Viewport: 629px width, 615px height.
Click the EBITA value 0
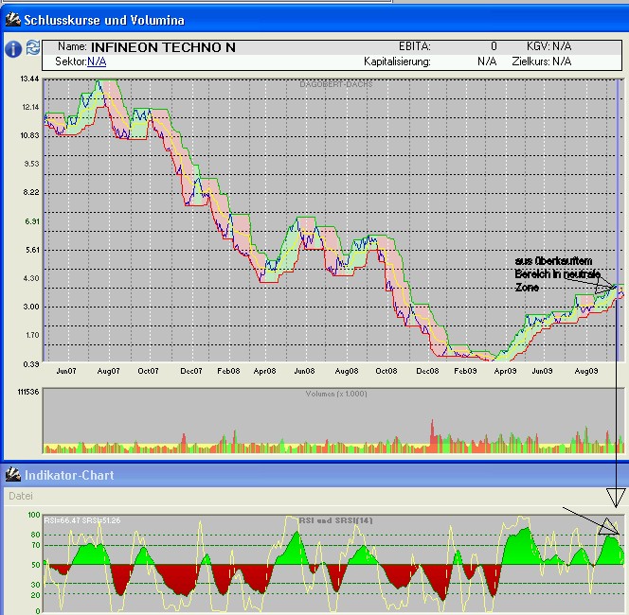tap(494, 46)
